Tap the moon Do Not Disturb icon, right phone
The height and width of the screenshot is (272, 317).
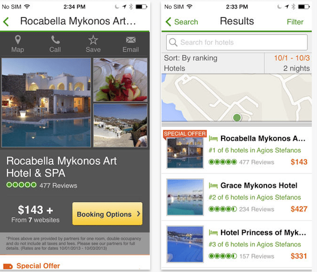click(279, 7)
